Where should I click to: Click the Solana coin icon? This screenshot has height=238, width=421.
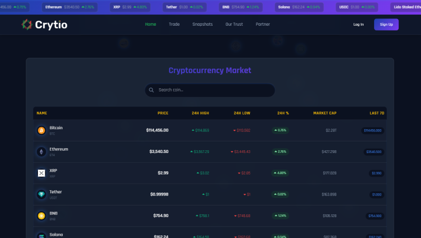[41, 235]
